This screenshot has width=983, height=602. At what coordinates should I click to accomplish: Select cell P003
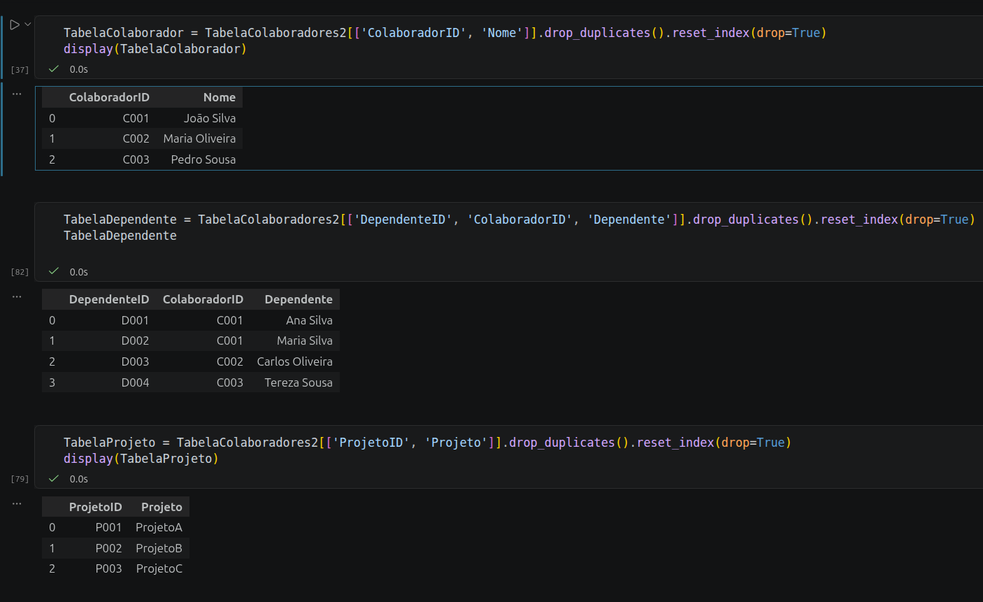coord(108,568)
